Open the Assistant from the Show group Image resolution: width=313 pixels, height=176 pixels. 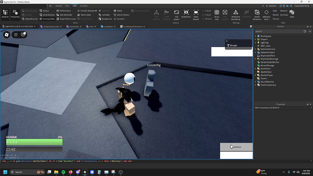click(119, 19)
